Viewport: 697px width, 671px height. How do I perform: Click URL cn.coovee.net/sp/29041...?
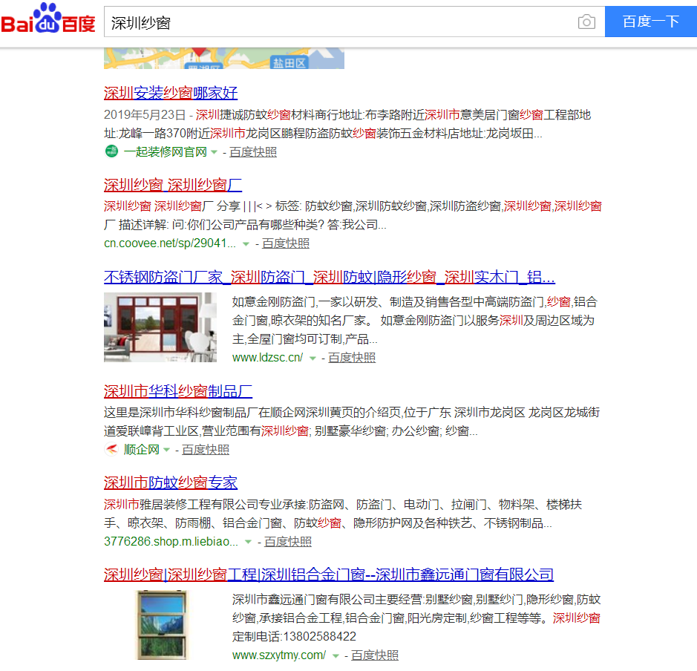[170, 243]
